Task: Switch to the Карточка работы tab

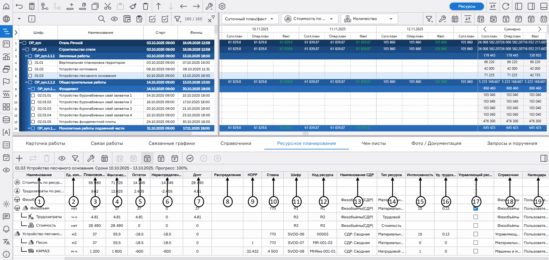Action: [x=45, y=143]
